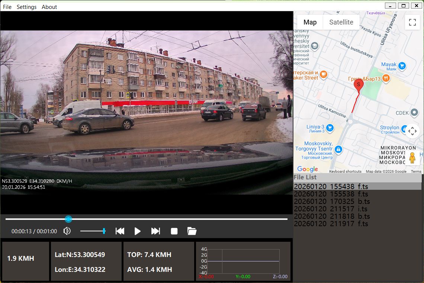Select file 20260120 211917 f.ts
The width and height of the screenshot is (424, 283).
pyautogui.click(x=357, y=224)
